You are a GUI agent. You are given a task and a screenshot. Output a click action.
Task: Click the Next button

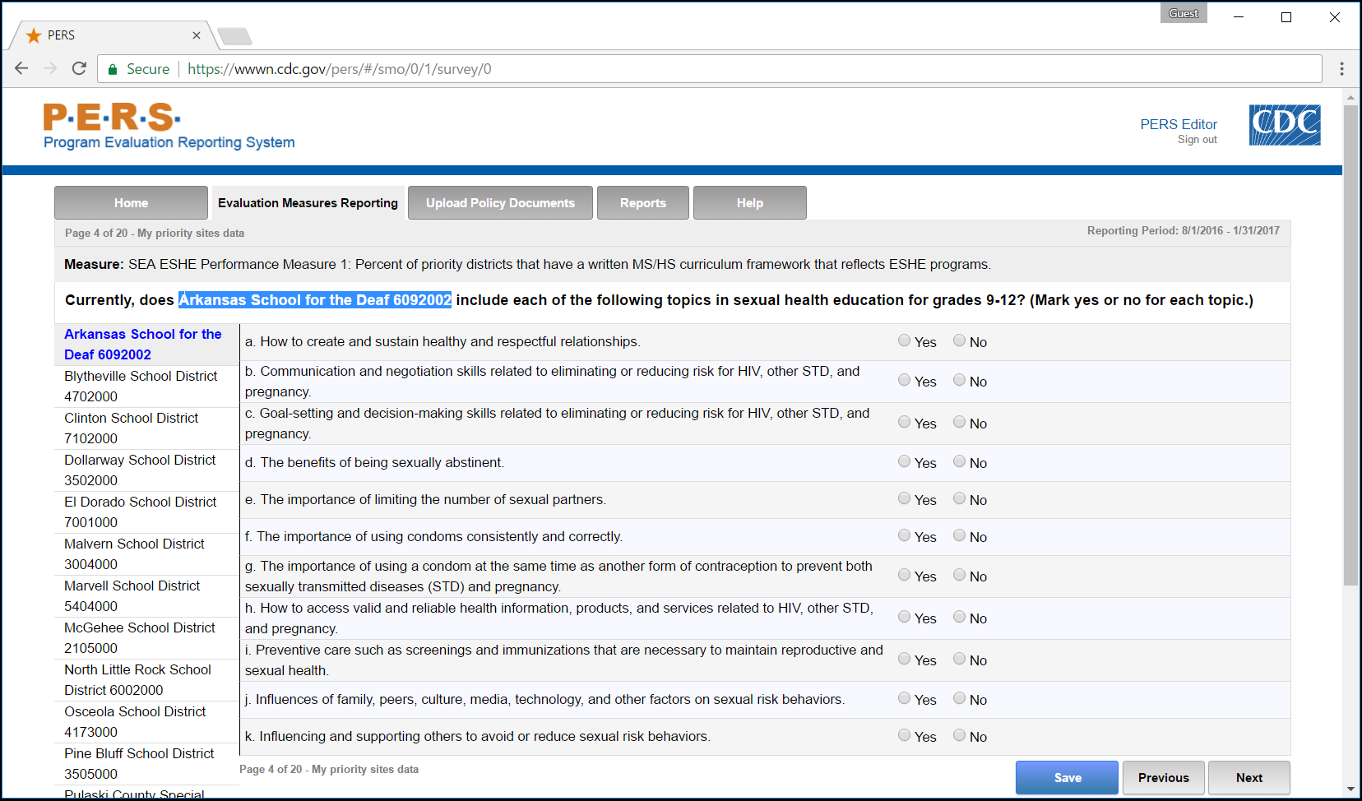coord(1248,777)
